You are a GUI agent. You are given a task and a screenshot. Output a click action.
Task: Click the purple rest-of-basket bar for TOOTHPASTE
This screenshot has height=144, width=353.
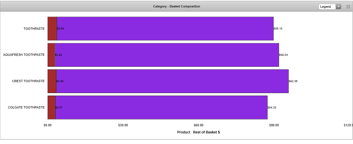pos(165,29)
